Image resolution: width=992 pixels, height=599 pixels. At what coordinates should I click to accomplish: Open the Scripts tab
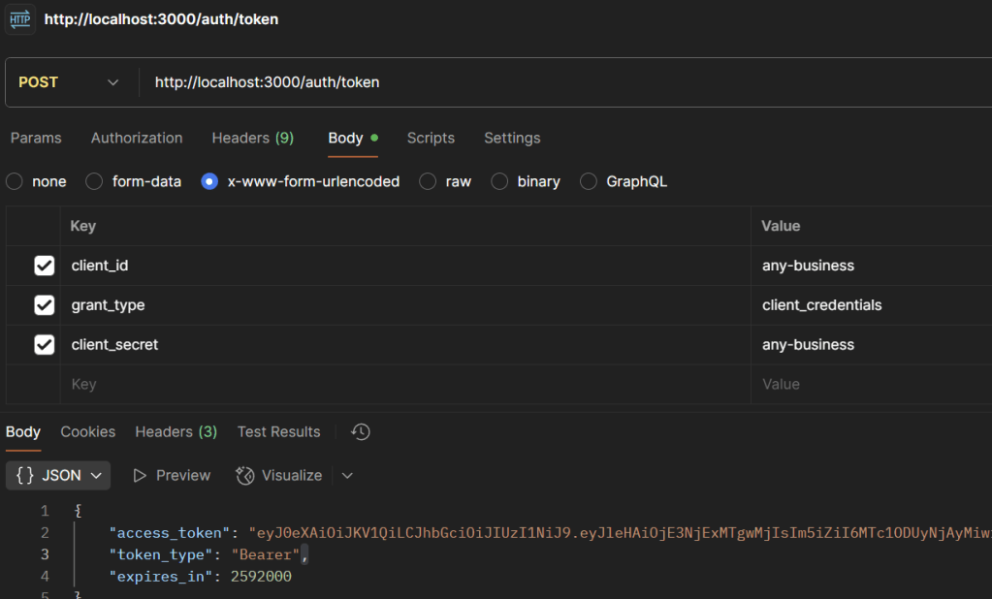[431, 138]
